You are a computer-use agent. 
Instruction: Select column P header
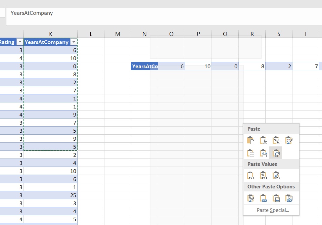pyautogui.click(x=198, y=34)
